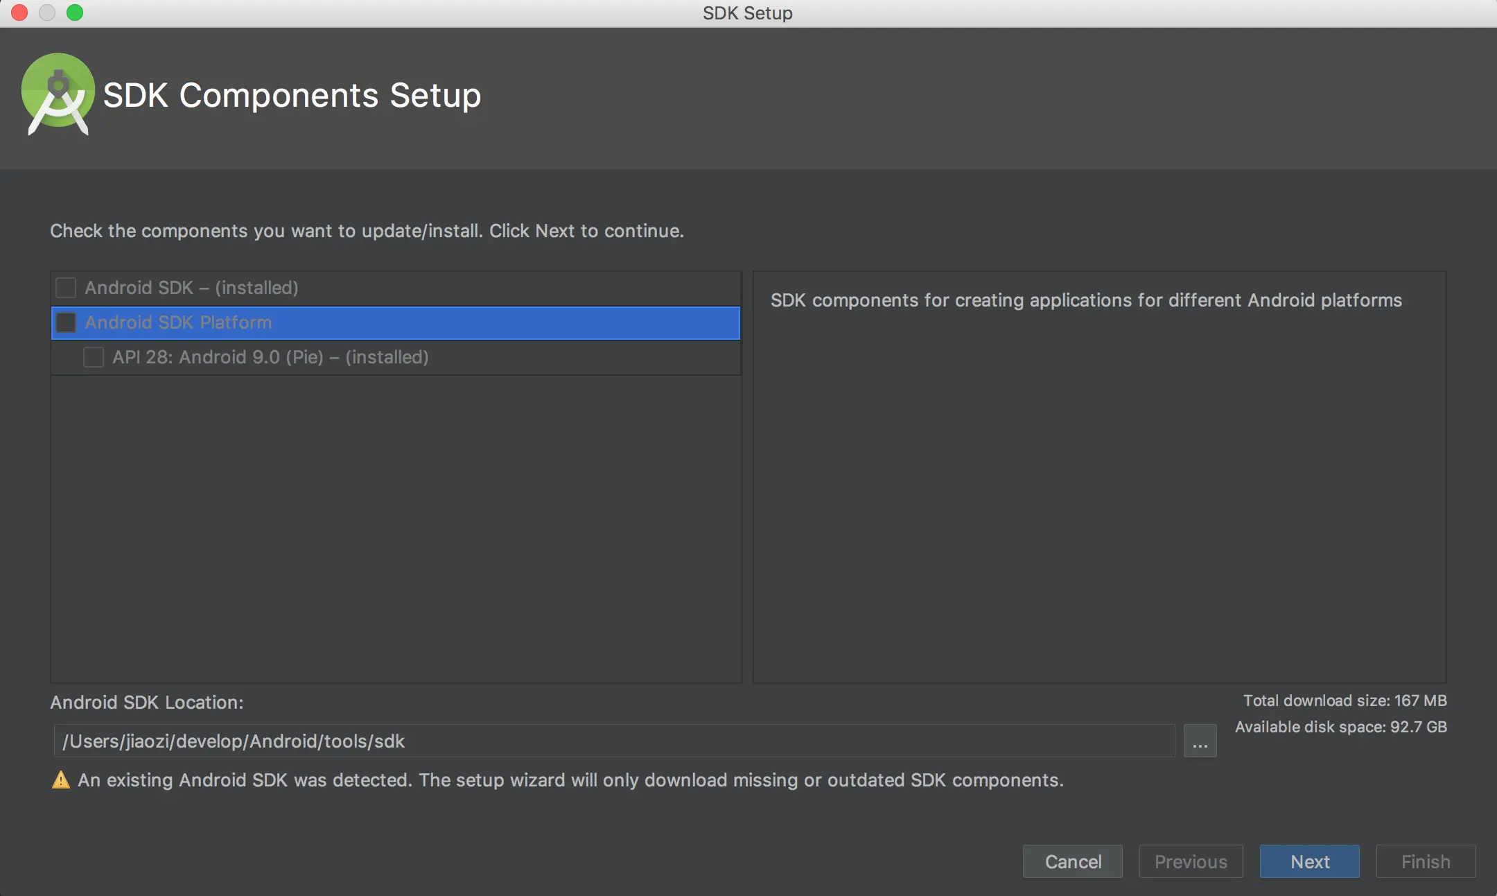This screenshot has width=1497, height=896.
Task: Click the Finish button
Action: [x=1426, y=861]
